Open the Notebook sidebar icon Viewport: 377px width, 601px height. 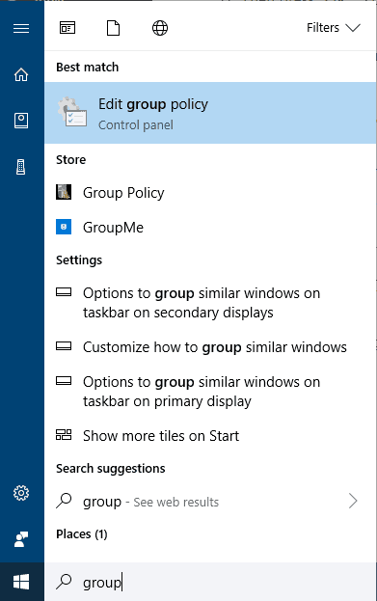tap(21, 121)
